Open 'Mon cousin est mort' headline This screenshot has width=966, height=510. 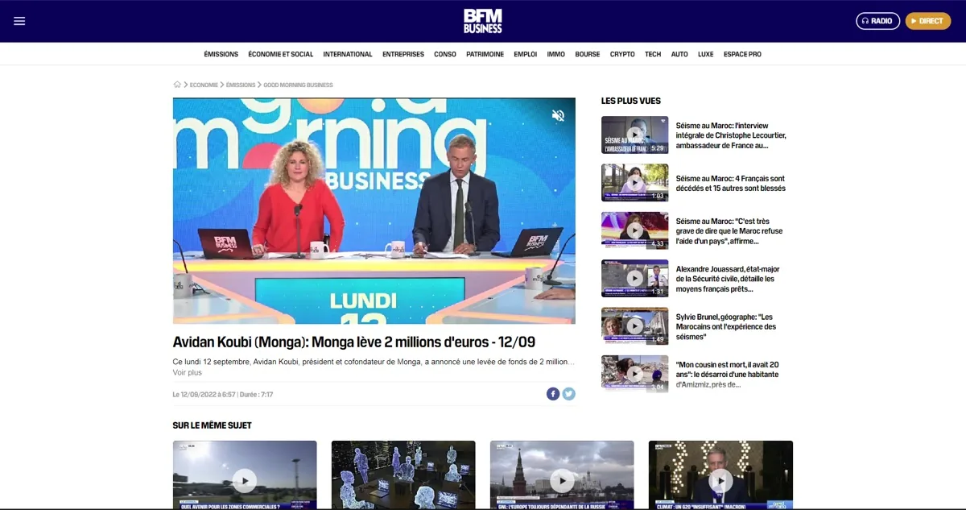[x=728, y=374]
